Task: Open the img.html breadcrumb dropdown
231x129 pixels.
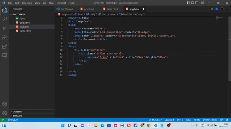Action: coord(66,14)
